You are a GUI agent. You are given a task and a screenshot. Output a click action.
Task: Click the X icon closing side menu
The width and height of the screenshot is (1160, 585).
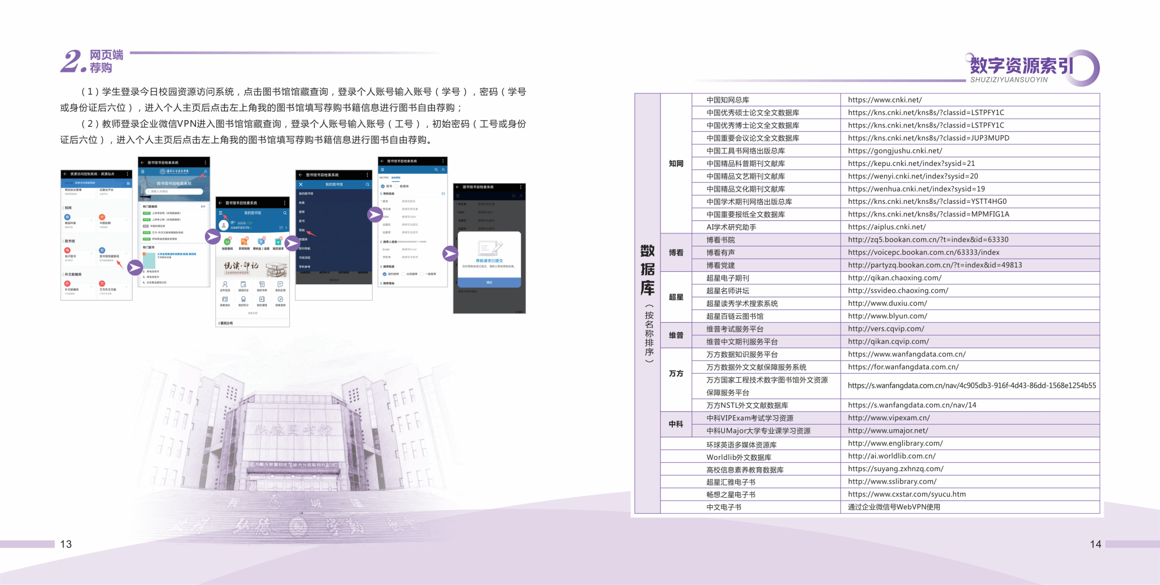coord(301,185)
